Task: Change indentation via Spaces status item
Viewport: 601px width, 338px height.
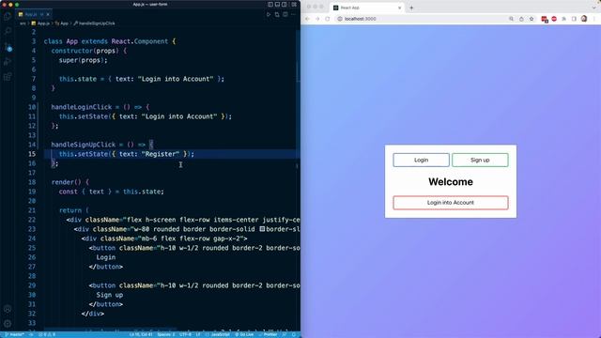Action: pyautogui.click(x=166, y=334)
